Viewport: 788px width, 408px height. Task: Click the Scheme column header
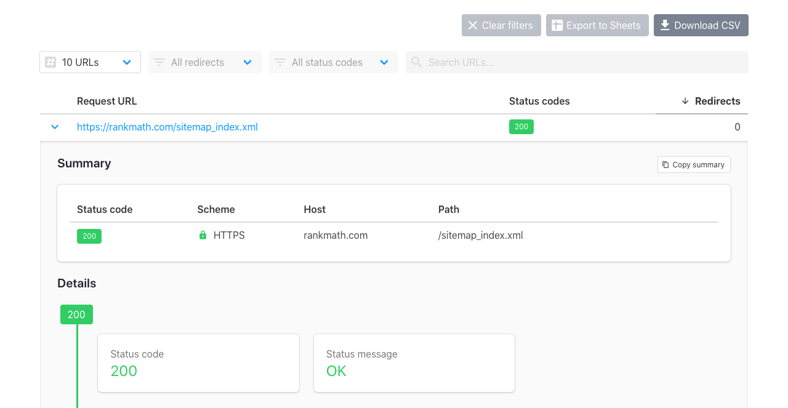pyautogui.click(x=216, y=209)
